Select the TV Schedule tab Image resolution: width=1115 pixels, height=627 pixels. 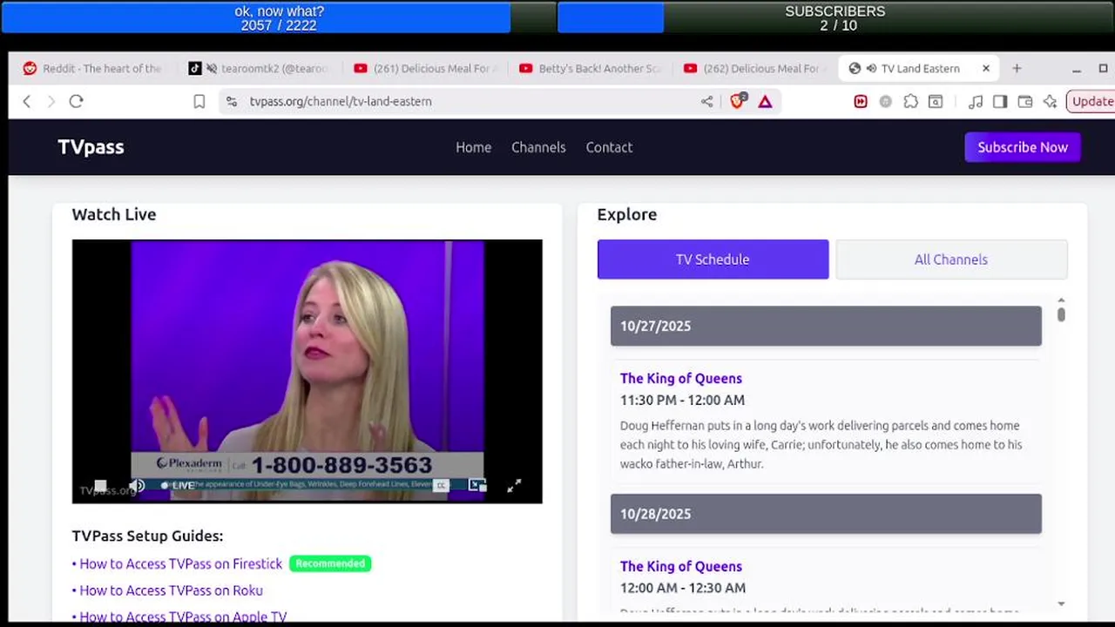coord(713,260)
